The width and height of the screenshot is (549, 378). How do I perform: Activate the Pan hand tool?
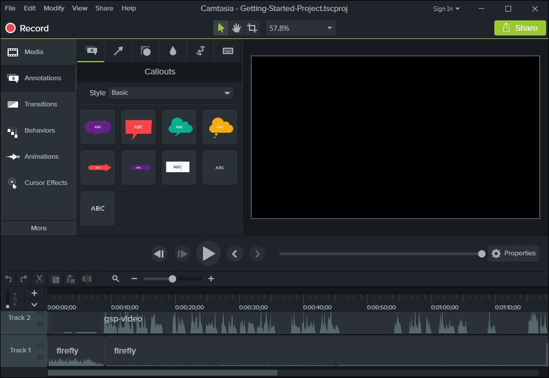237,28
